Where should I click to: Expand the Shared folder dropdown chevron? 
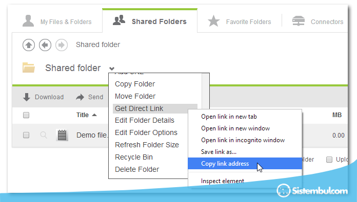pyautogui.click(x=112, y=69)
